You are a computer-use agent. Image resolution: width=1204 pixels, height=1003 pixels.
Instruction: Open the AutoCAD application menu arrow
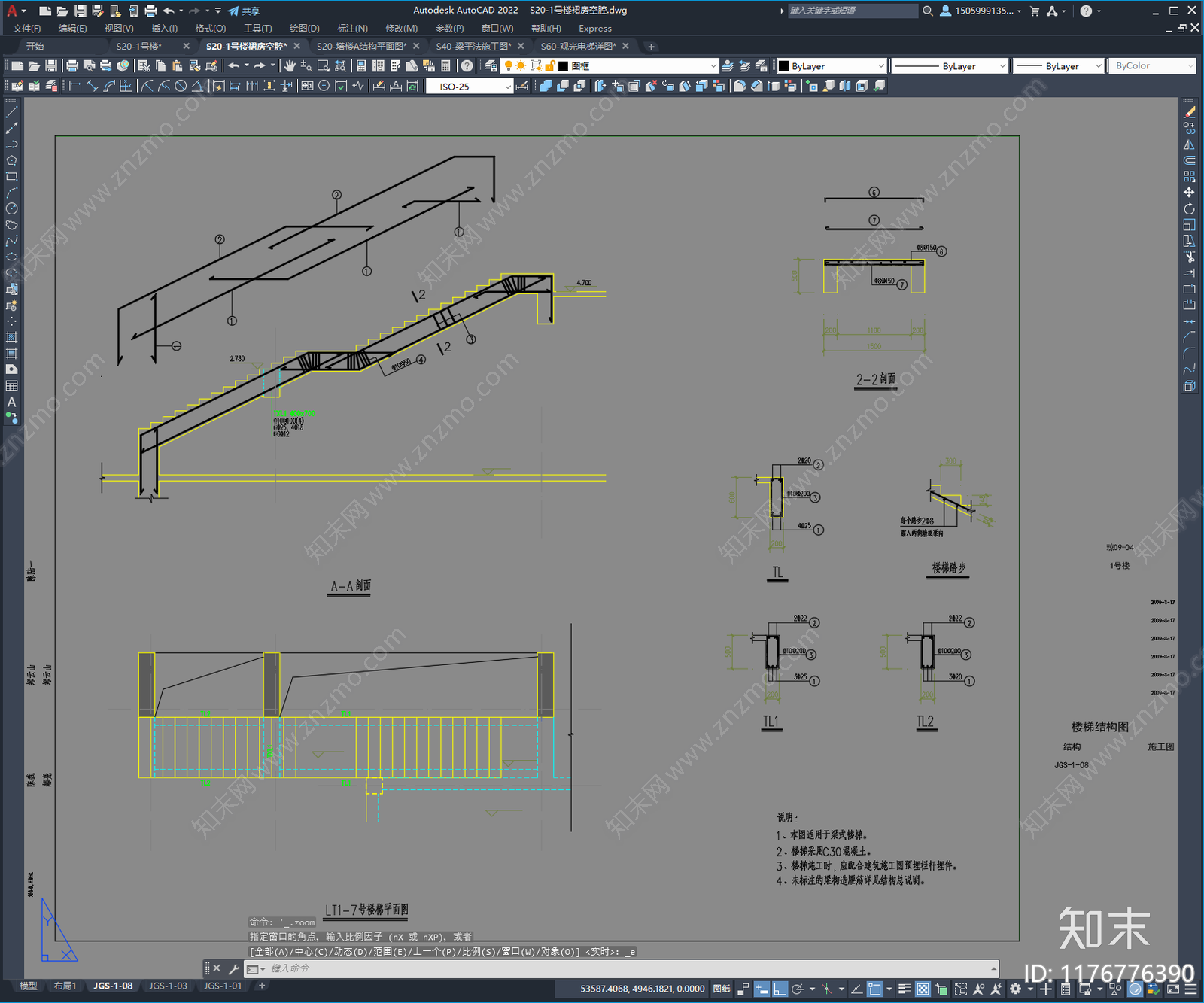click(24, 11)
